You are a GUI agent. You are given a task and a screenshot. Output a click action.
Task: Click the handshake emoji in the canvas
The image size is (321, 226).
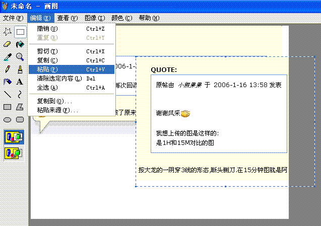[x=185, y=114]
